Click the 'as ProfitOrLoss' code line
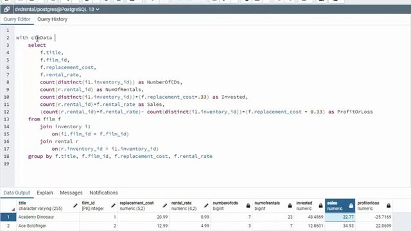This screenshot has width=411, height=231. tap(207, 112)
